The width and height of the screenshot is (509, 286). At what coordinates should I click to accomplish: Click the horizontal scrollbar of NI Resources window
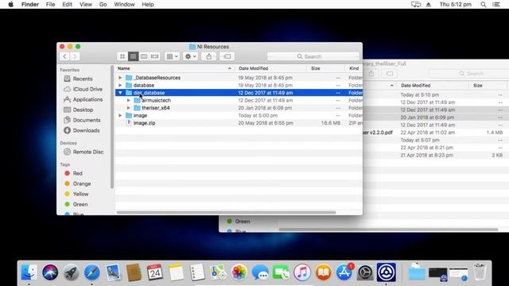point(226,212)
